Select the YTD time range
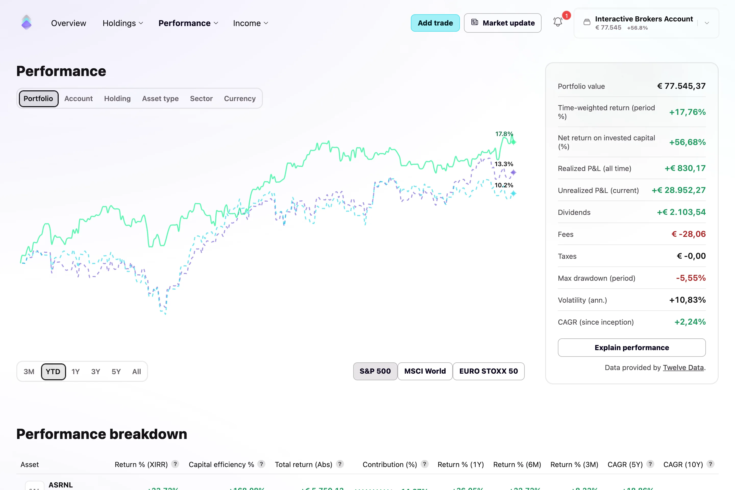This screenshot has width=735, height=490. [53, 372]
